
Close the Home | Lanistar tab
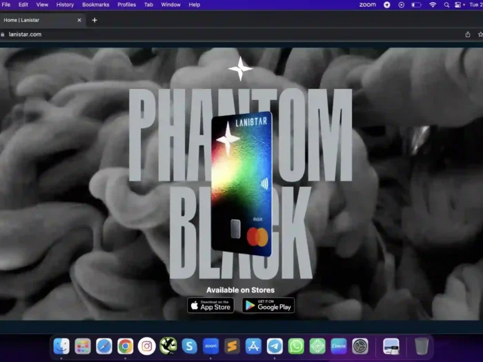(79, 20)
